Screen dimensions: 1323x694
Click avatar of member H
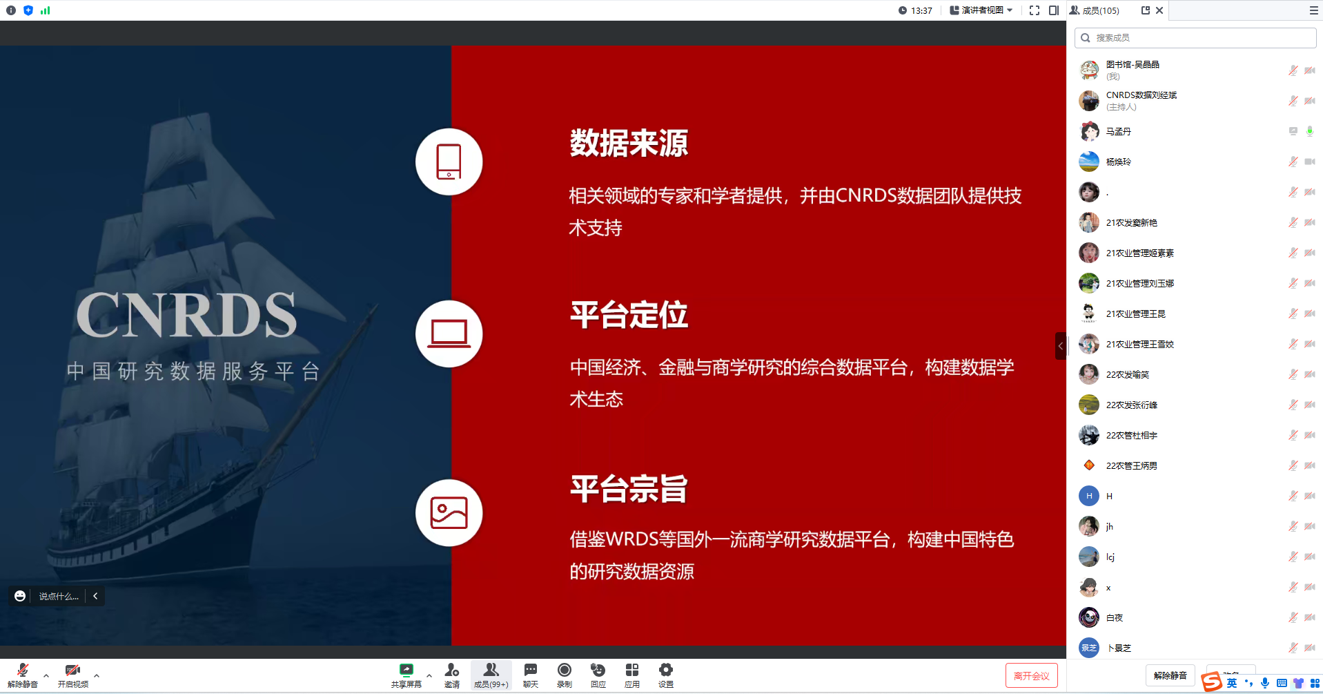[1089, 496]
